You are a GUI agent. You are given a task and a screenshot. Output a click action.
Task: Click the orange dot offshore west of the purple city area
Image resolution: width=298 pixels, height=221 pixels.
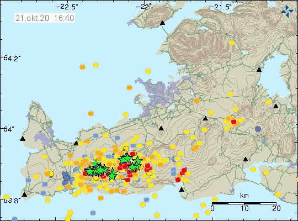[x=130, y=87]
